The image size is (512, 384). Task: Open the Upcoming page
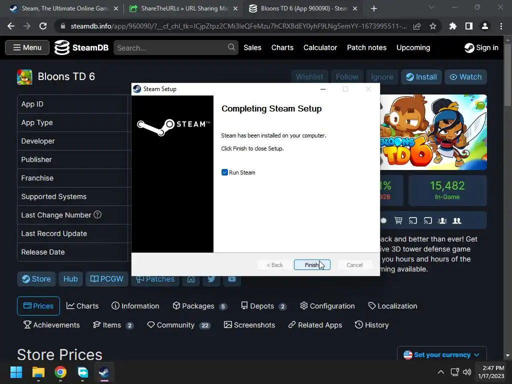point(413,47)
